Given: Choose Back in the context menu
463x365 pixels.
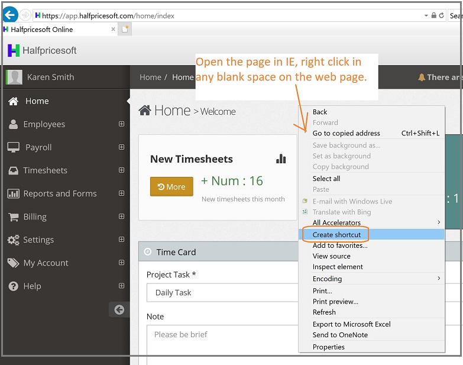Looking at the screenshot, I should coord(371,112).
